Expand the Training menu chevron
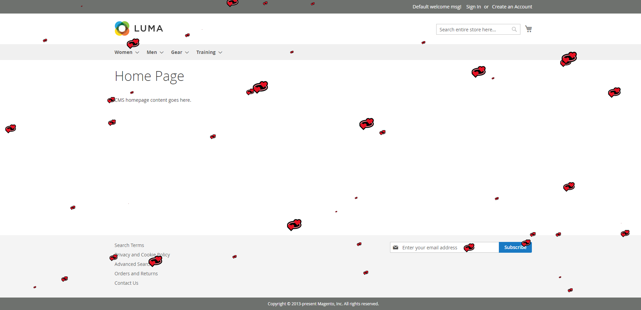The height and width of the screenshot is (310, 641). tap(220, 53)
